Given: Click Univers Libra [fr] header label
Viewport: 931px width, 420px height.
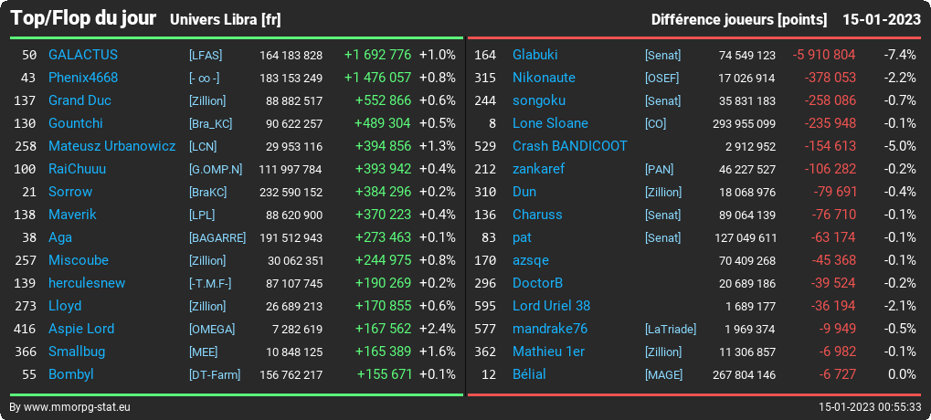Looking at the screenshot, I should point(226,19).
